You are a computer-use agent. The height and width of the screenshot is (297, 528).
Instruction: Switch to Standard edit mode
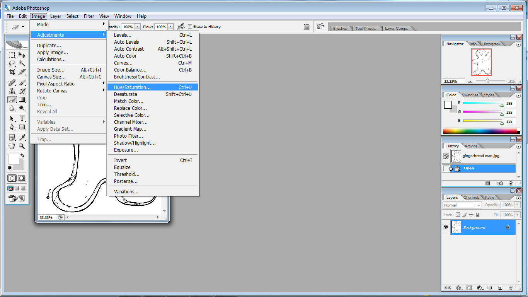coord(12,178)
